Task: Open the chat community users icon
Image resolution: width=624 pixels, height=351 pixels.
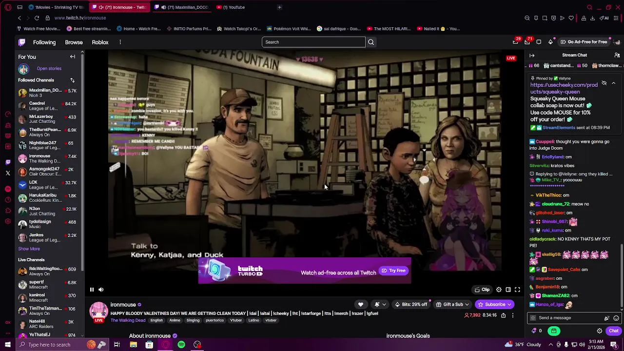Action: point(617,55)
